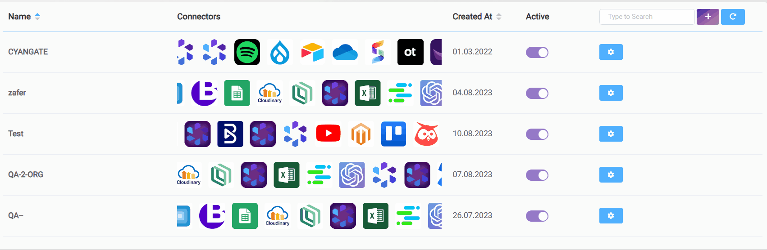Open settings gear for the CYANGATE row

(x=611, y=52)
